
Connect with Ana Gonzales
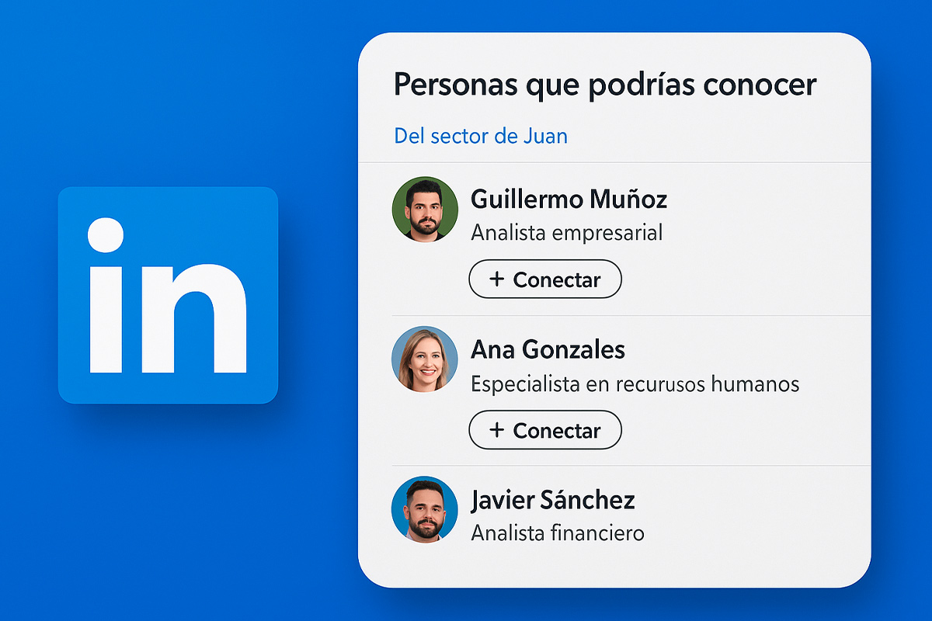pyautogui.click(x=545, y=430)
